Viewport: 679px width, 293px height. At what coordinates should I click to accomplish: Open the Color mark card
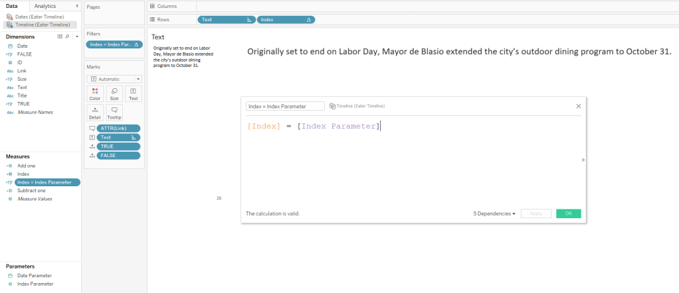[95, 93]
